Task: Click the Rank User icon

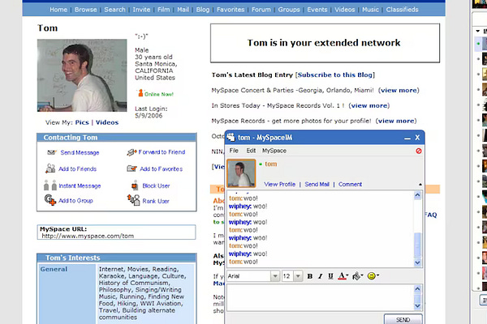Action: pos(134,200)
